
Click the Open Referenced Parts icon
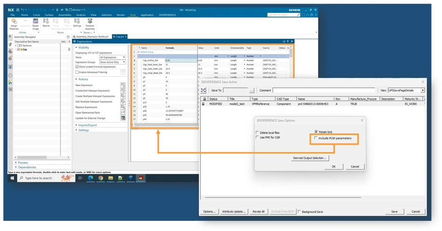123,113
